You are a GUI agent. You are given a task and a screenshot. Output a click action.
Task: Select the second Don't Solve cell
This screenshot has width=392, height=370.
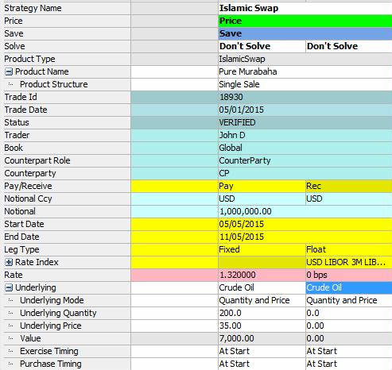click(349, 46)
